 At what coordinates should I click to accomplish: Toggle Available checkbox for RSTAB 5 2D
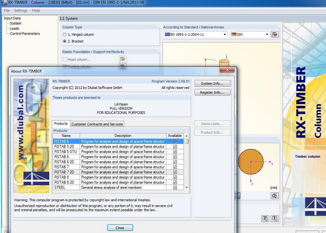(x=175, y=146)
